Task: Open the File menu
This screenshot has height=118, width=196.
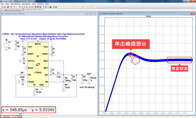Action: click(2, 4)
